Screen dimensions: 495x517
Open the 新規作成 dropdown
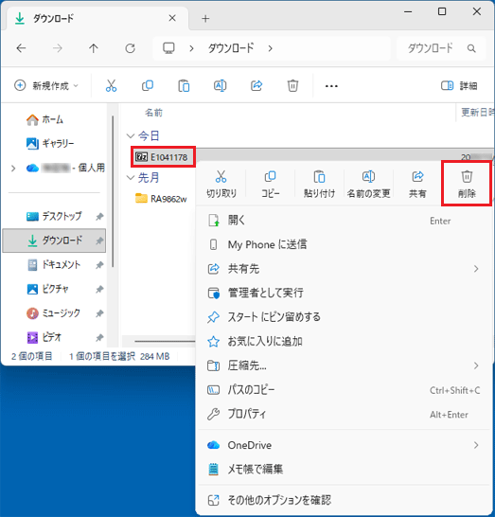click(46, 86)
